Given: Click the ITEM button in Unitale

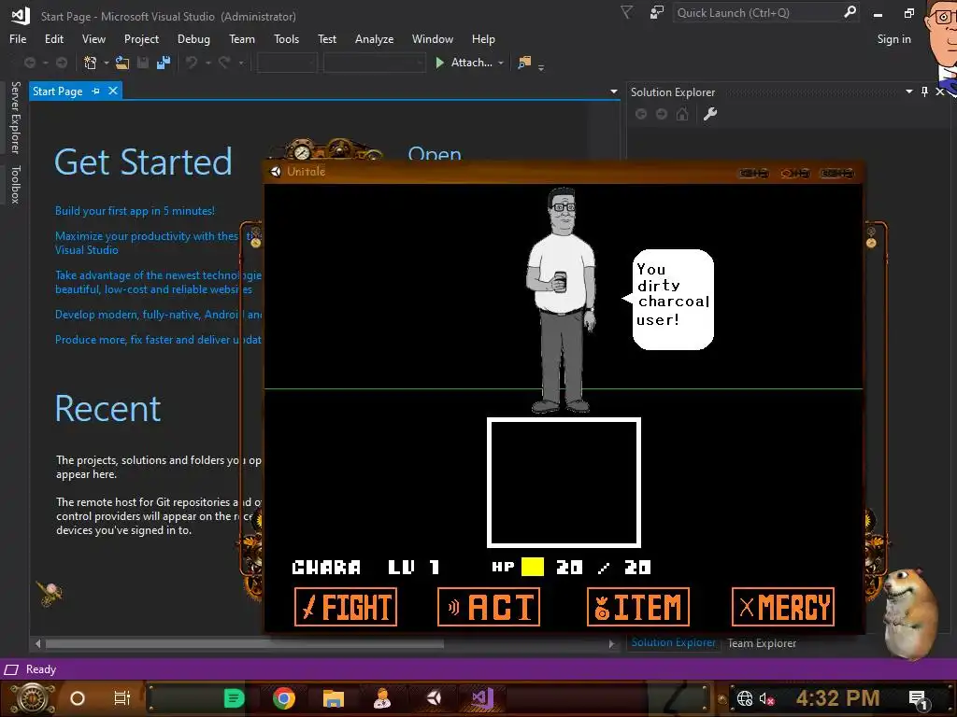Looking at the screenshot, I should (x=638, y=607).
